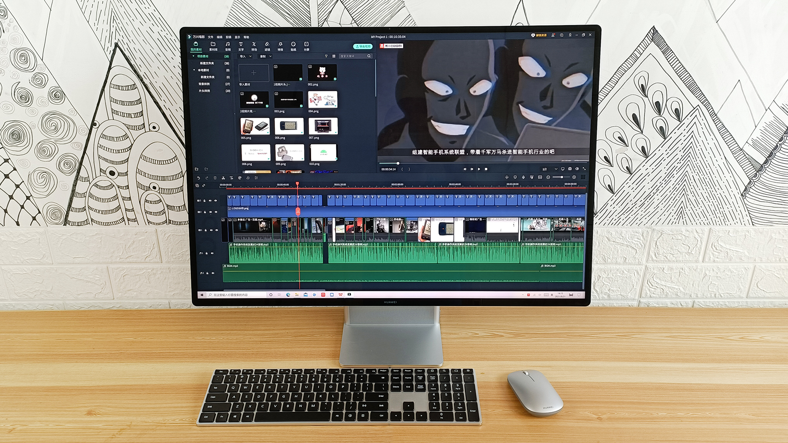Play the preview video

pos(479,169)
